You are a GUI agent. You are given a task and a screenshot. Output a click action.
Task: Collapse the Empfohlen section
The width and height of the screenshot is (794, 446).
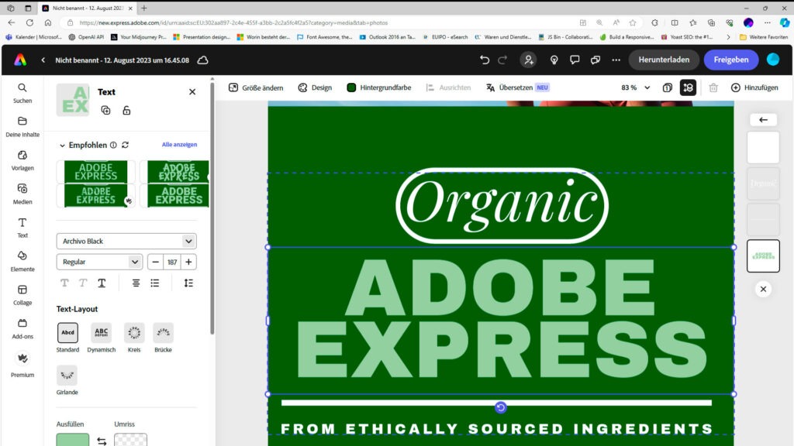click(x=62, y=146)
